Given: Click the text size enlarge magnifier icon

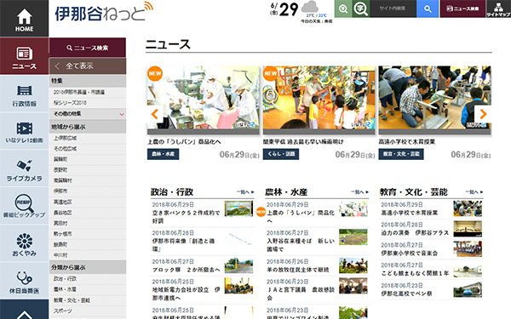Looking at the screenshot, I should (x=361, y=9).
